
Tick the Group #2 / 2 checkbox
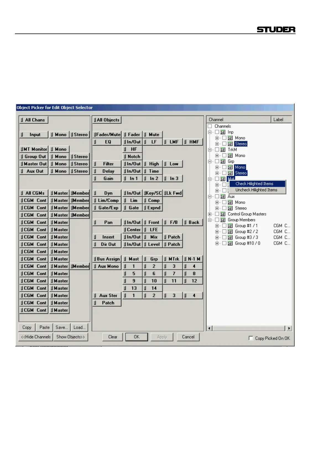(224, 232)
